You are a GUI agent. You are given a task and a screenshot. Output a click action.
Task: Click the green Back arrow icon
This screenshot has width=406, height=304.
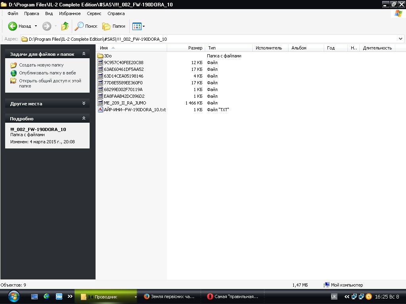click(x=12, y=26)
